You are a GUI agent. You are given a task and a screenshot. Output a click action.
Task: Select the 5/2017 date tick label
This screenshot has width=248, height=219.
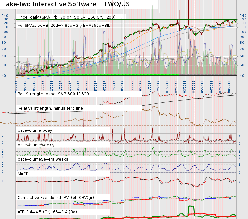(x=95, y=86)
